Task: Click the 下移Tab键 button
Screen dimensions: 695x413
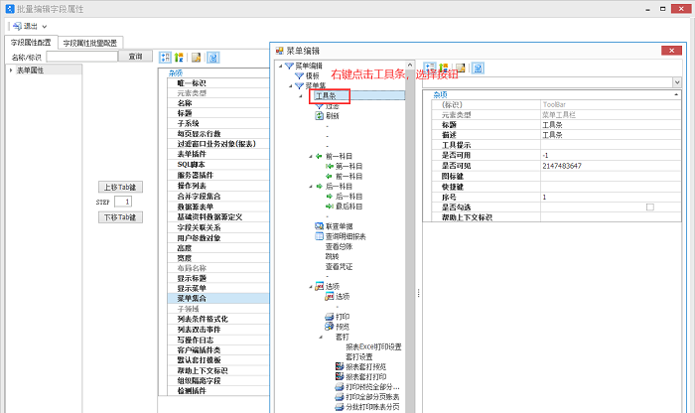Action: [x=122, y=216]
